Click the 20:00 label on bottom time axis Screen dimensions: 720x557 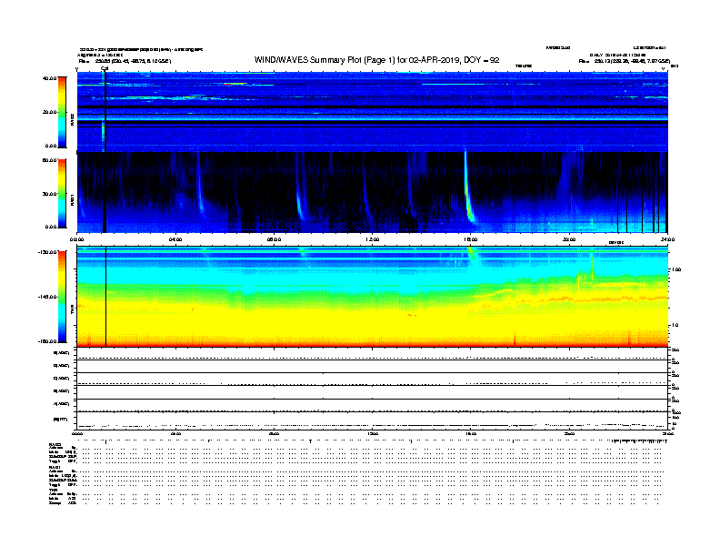click(x=569, y=433)
